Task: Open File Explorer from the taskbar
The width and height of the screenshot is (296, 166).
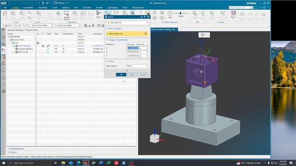Action: click(63, 163)
